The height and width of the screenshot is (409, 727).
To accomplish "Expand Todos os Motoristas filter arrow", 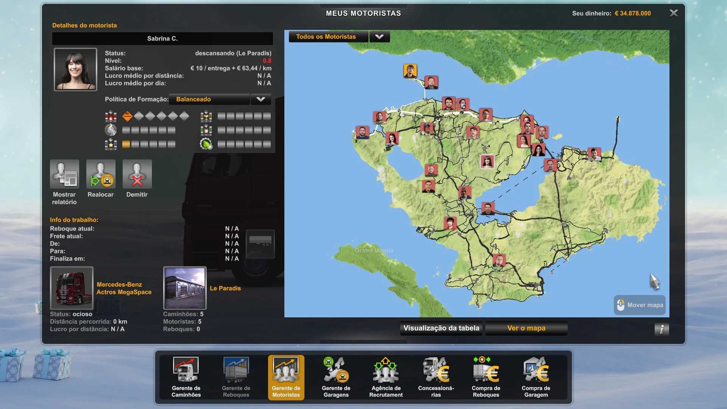I will pyautogui.click(x=379, y=37).
